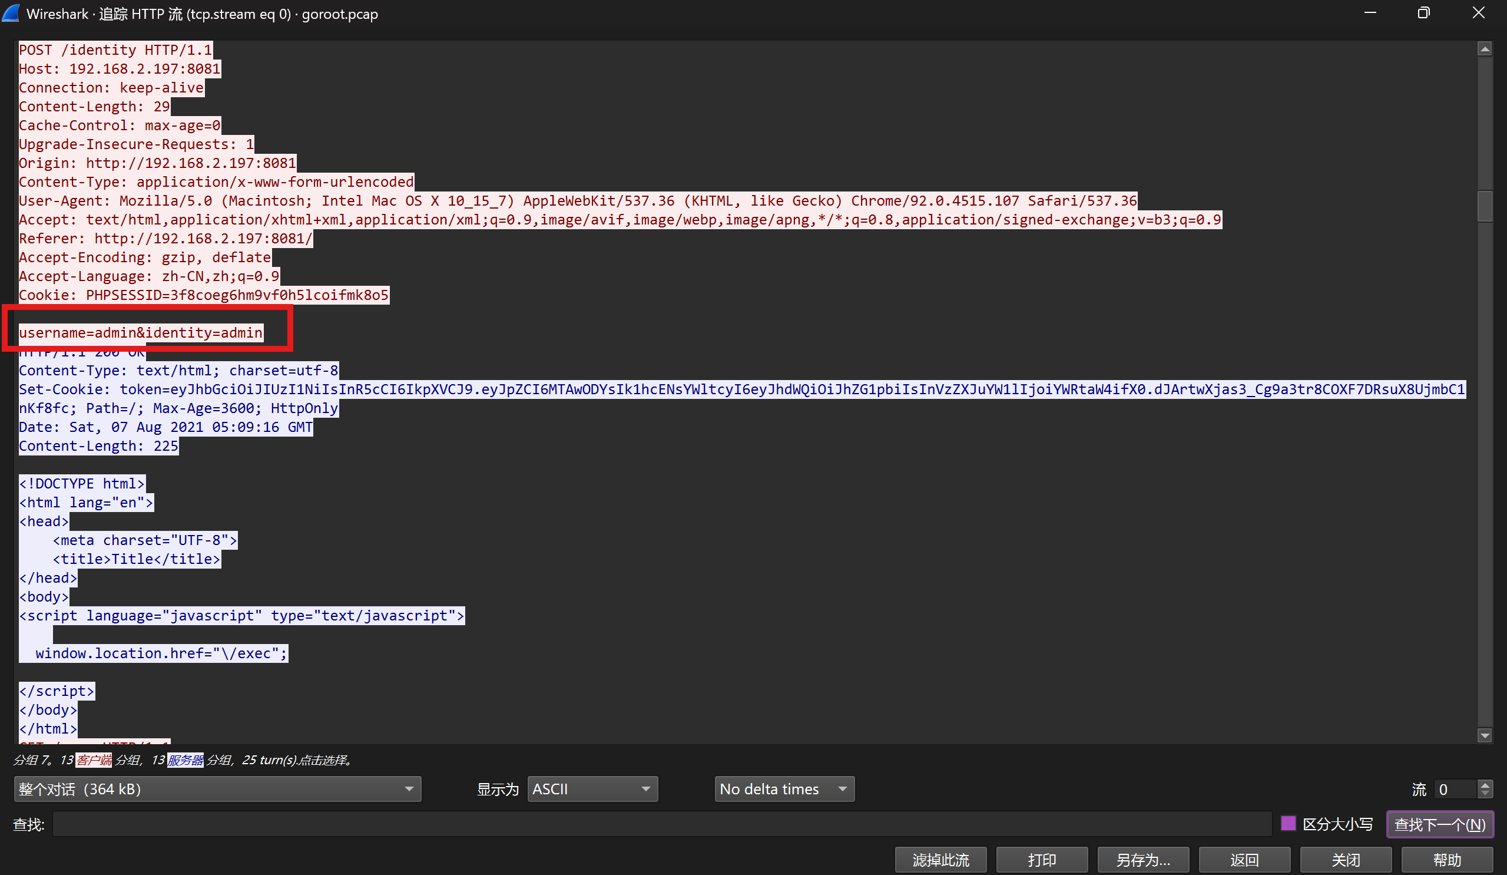Click the Set-Cookie: token=eyJhbGci line
Viewport: 1507px width, 875px height.
pyautogui.click(x=742, y=389)
